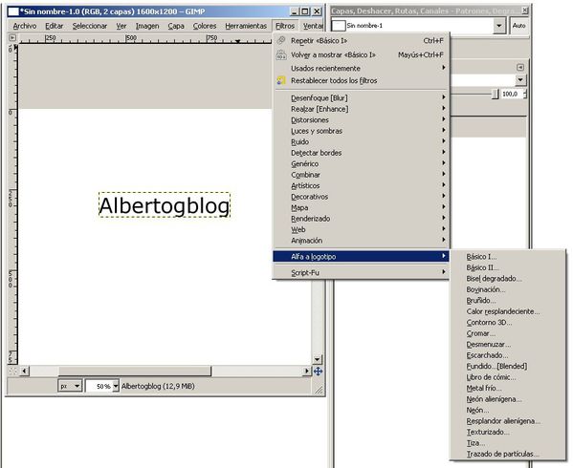Open the px units dropdown
The width and height of the screenshot is (573, 468).
pyautogui.click(x=70, y=386)
